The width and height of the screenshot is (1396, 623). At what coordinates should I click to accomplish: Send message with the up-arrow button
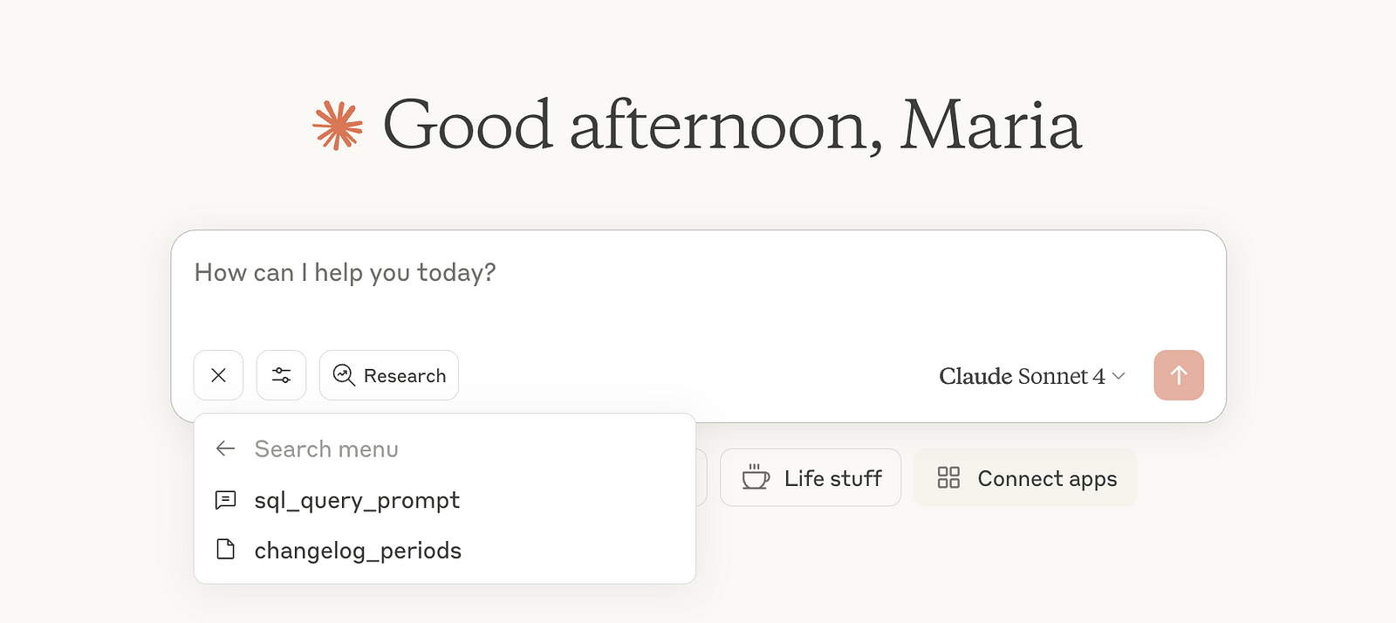pos(1179,375)
